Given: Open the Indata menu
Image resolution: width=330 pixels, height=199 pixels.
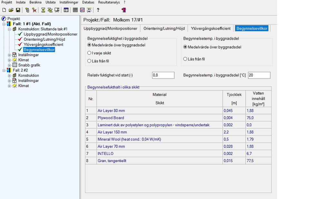Looking at the screenshot, I should pos(21,2).
